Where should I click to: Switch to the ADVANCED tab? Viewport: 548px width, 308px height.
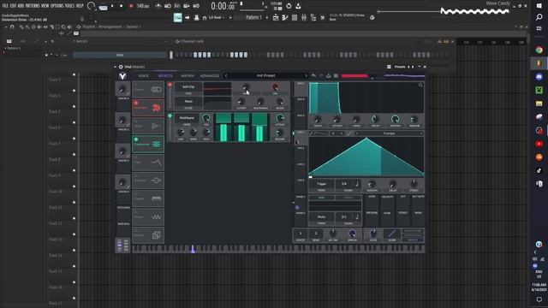tap(209, 76)
